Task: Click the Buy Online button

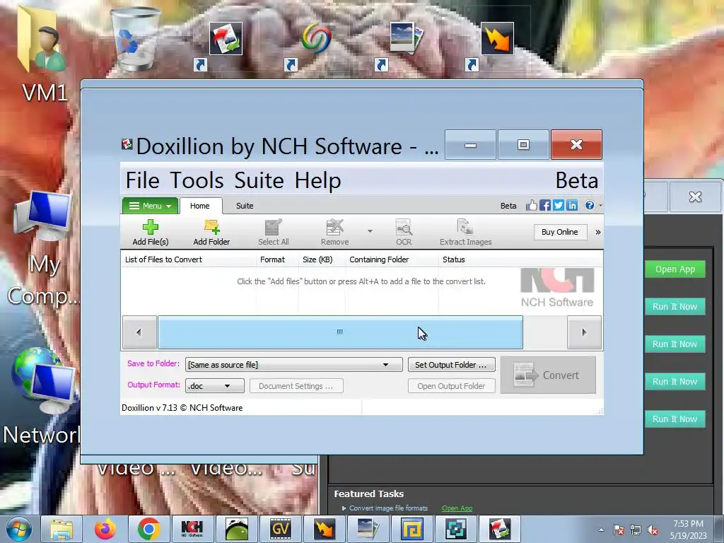Action: click(560, 232)
